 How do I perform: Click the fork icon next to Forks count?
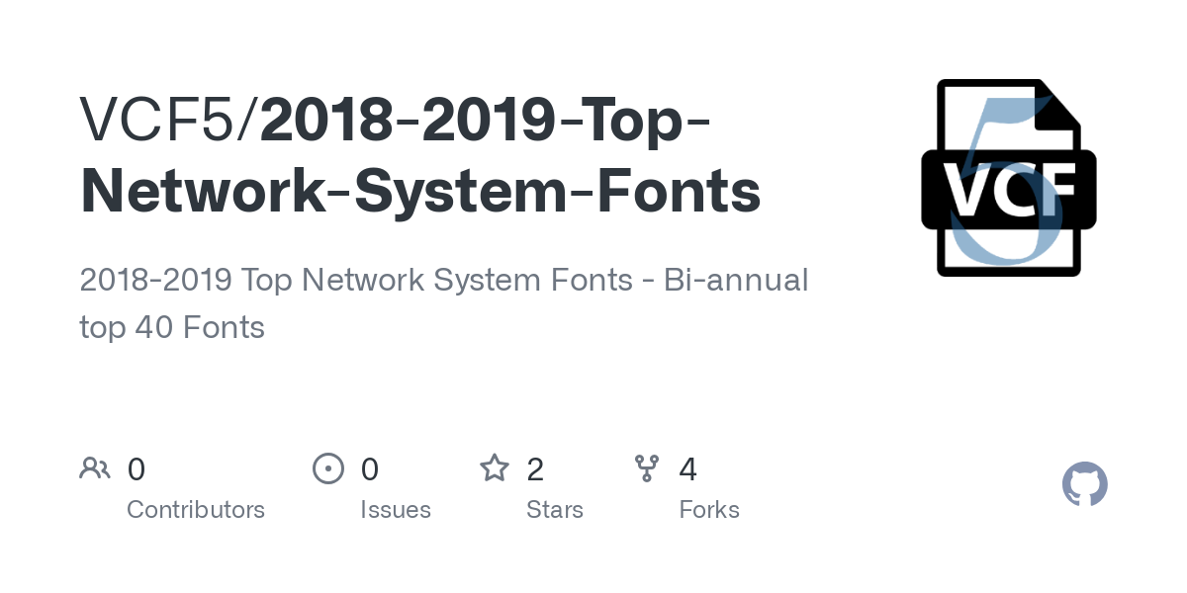click(647, 468)
